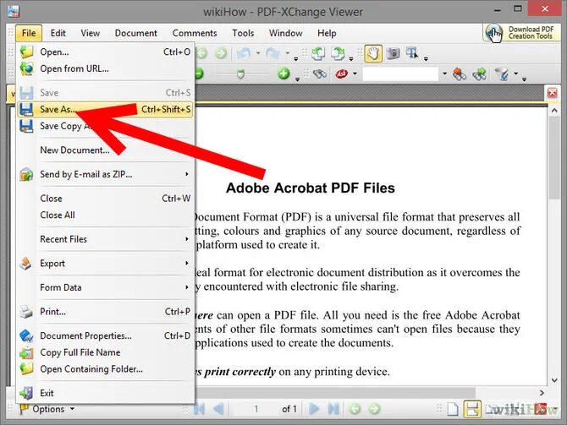
Task: Choose Exit from the File menu
Action: [105, 393]
